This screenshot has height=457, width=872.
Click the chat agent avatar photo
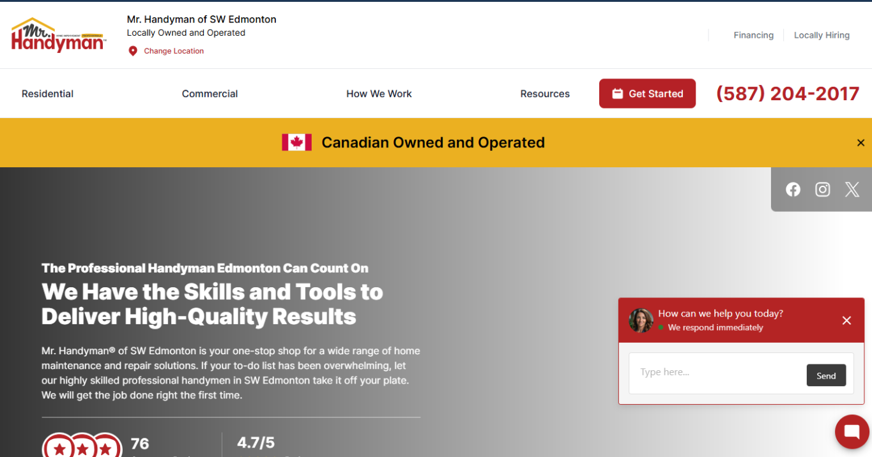[641, 320]
